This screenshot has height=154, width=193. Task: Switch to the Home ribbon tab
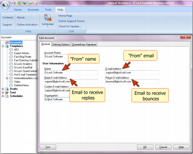(18, 9)
